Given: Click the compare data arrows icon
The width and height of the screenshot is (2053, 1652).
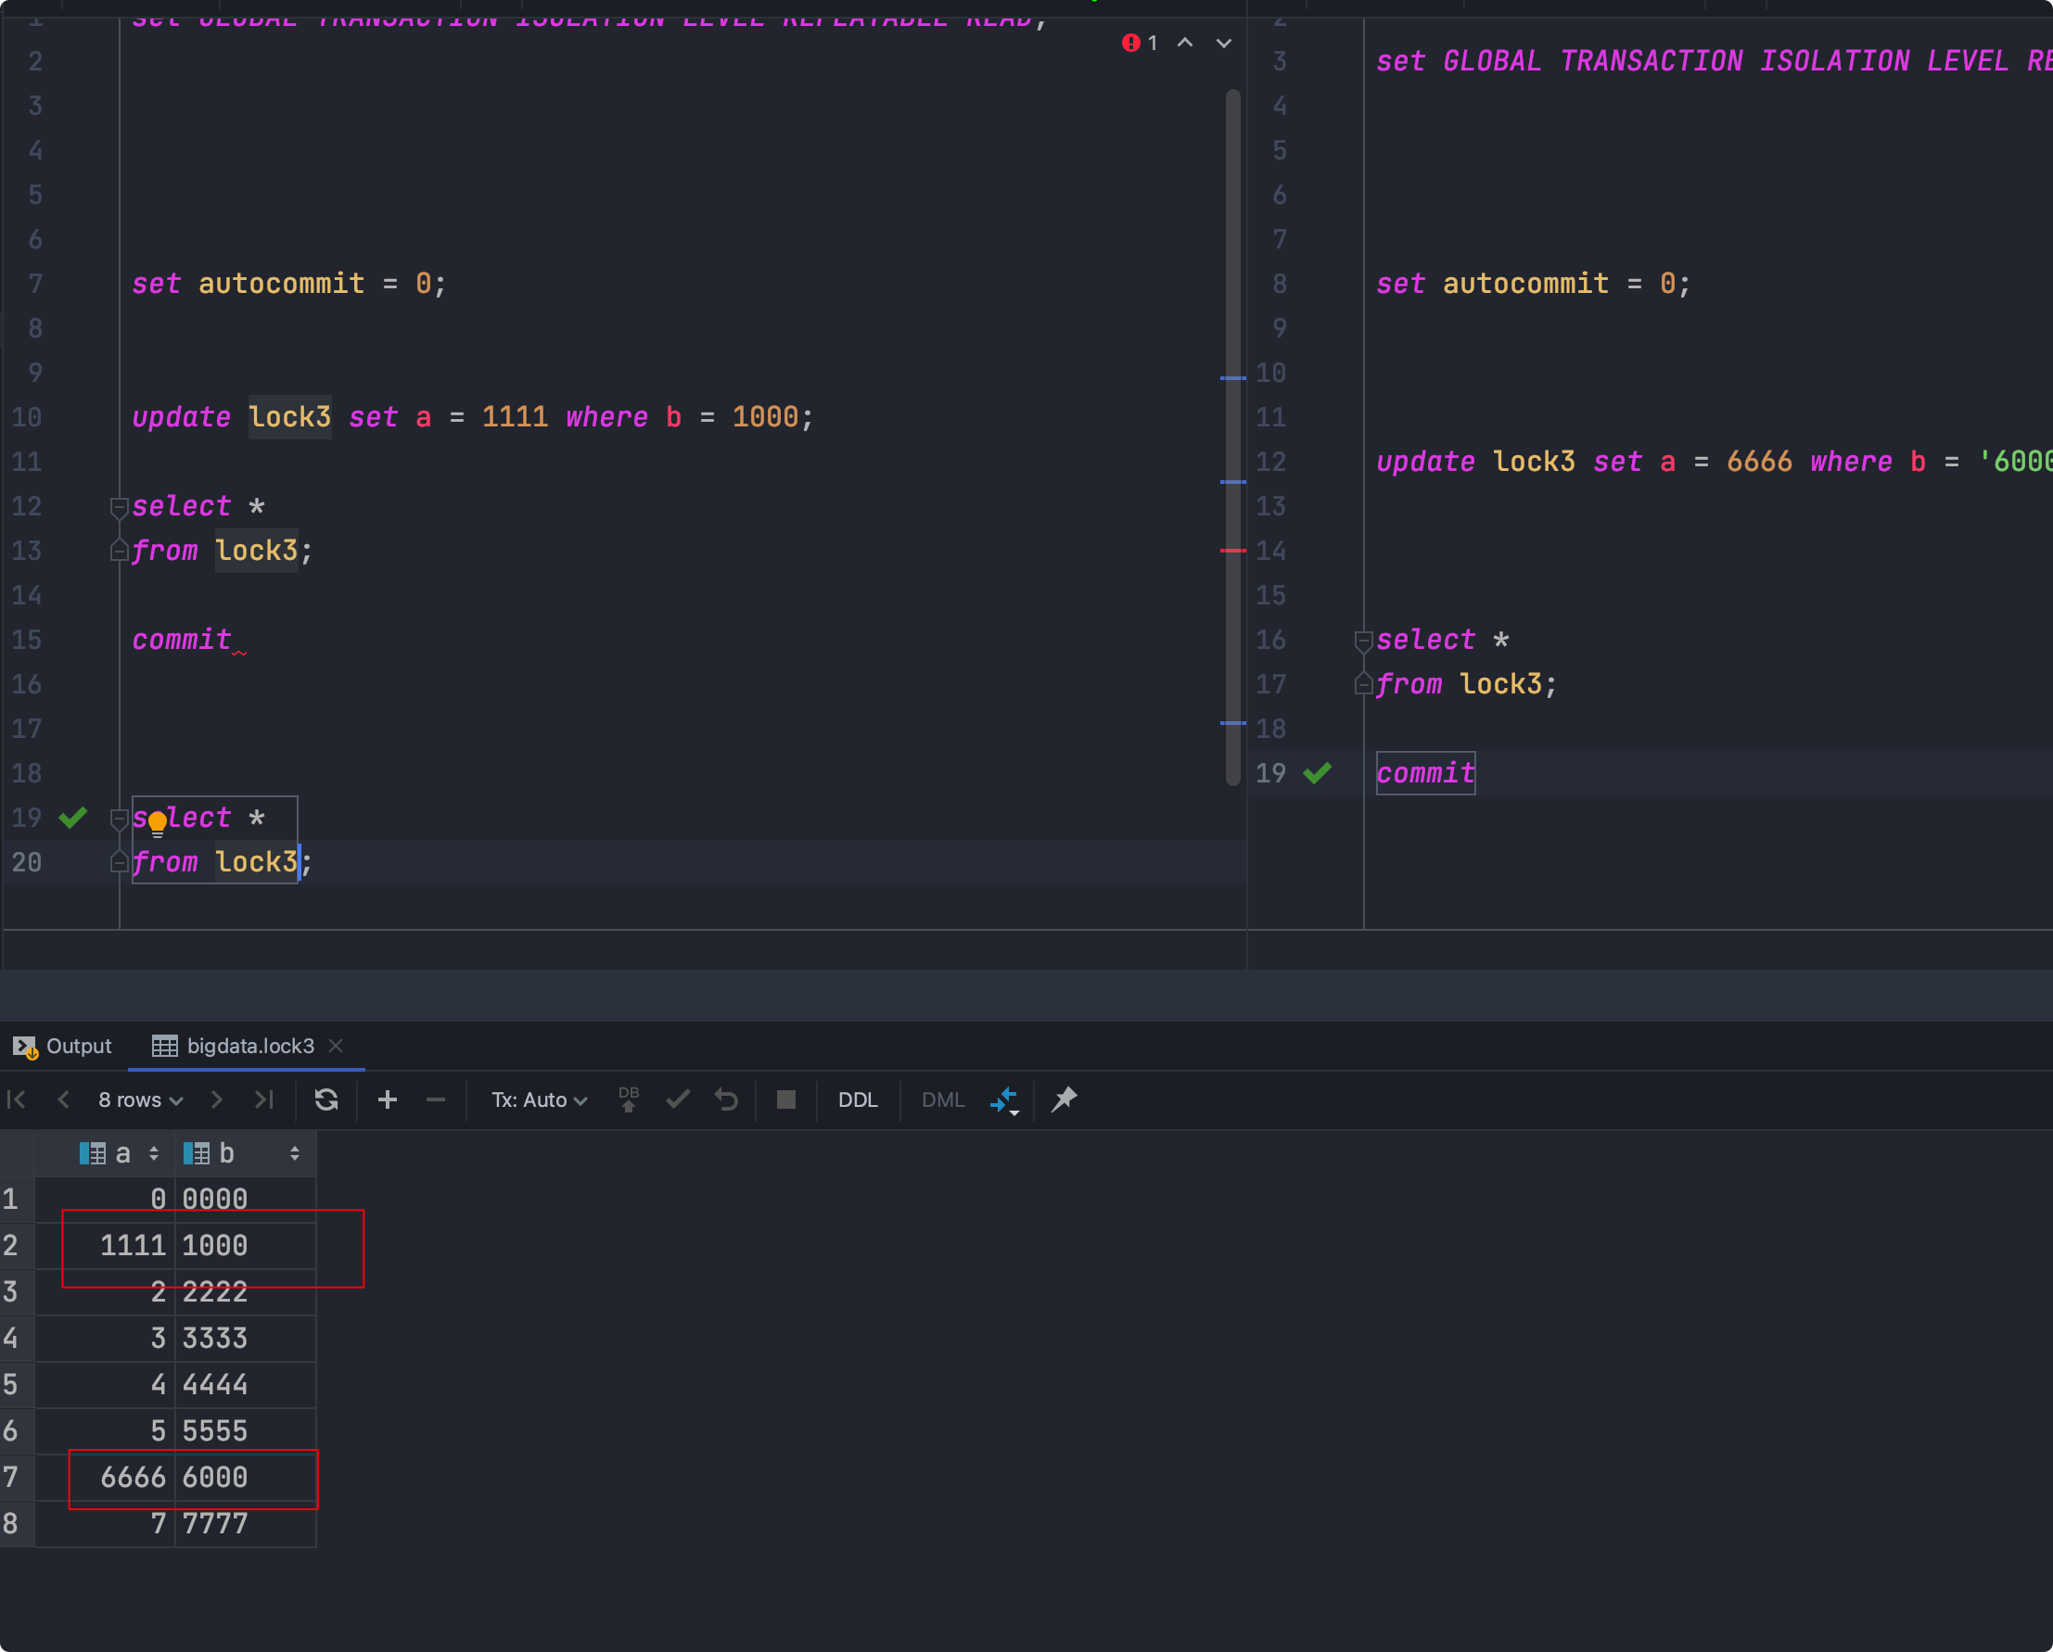Looking at the screenshot, I should pyautogui.click(x=1003, y=1099).
